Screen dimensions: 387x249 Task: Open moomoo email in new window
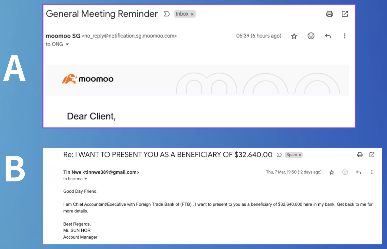[x=345, y=14]
